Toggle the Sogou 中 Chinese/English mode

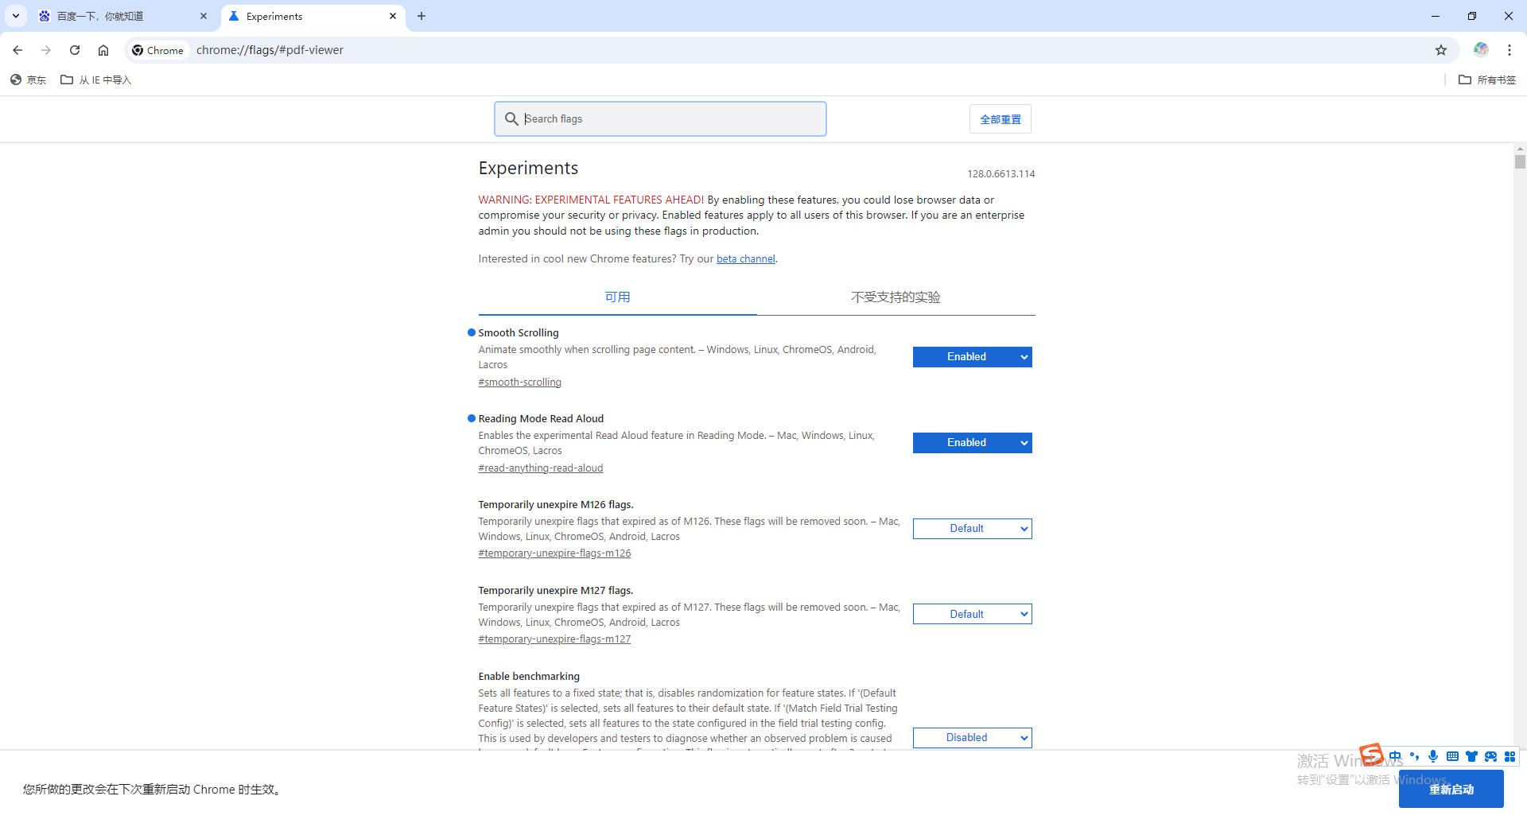click(x=1395, y=756)
